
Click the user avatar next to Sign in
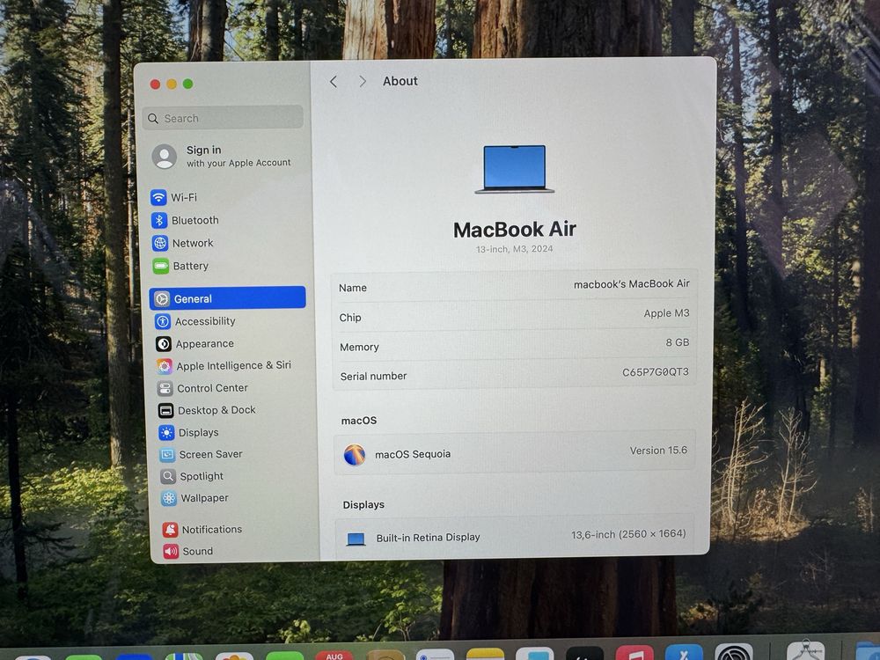[x=165, y=156]
